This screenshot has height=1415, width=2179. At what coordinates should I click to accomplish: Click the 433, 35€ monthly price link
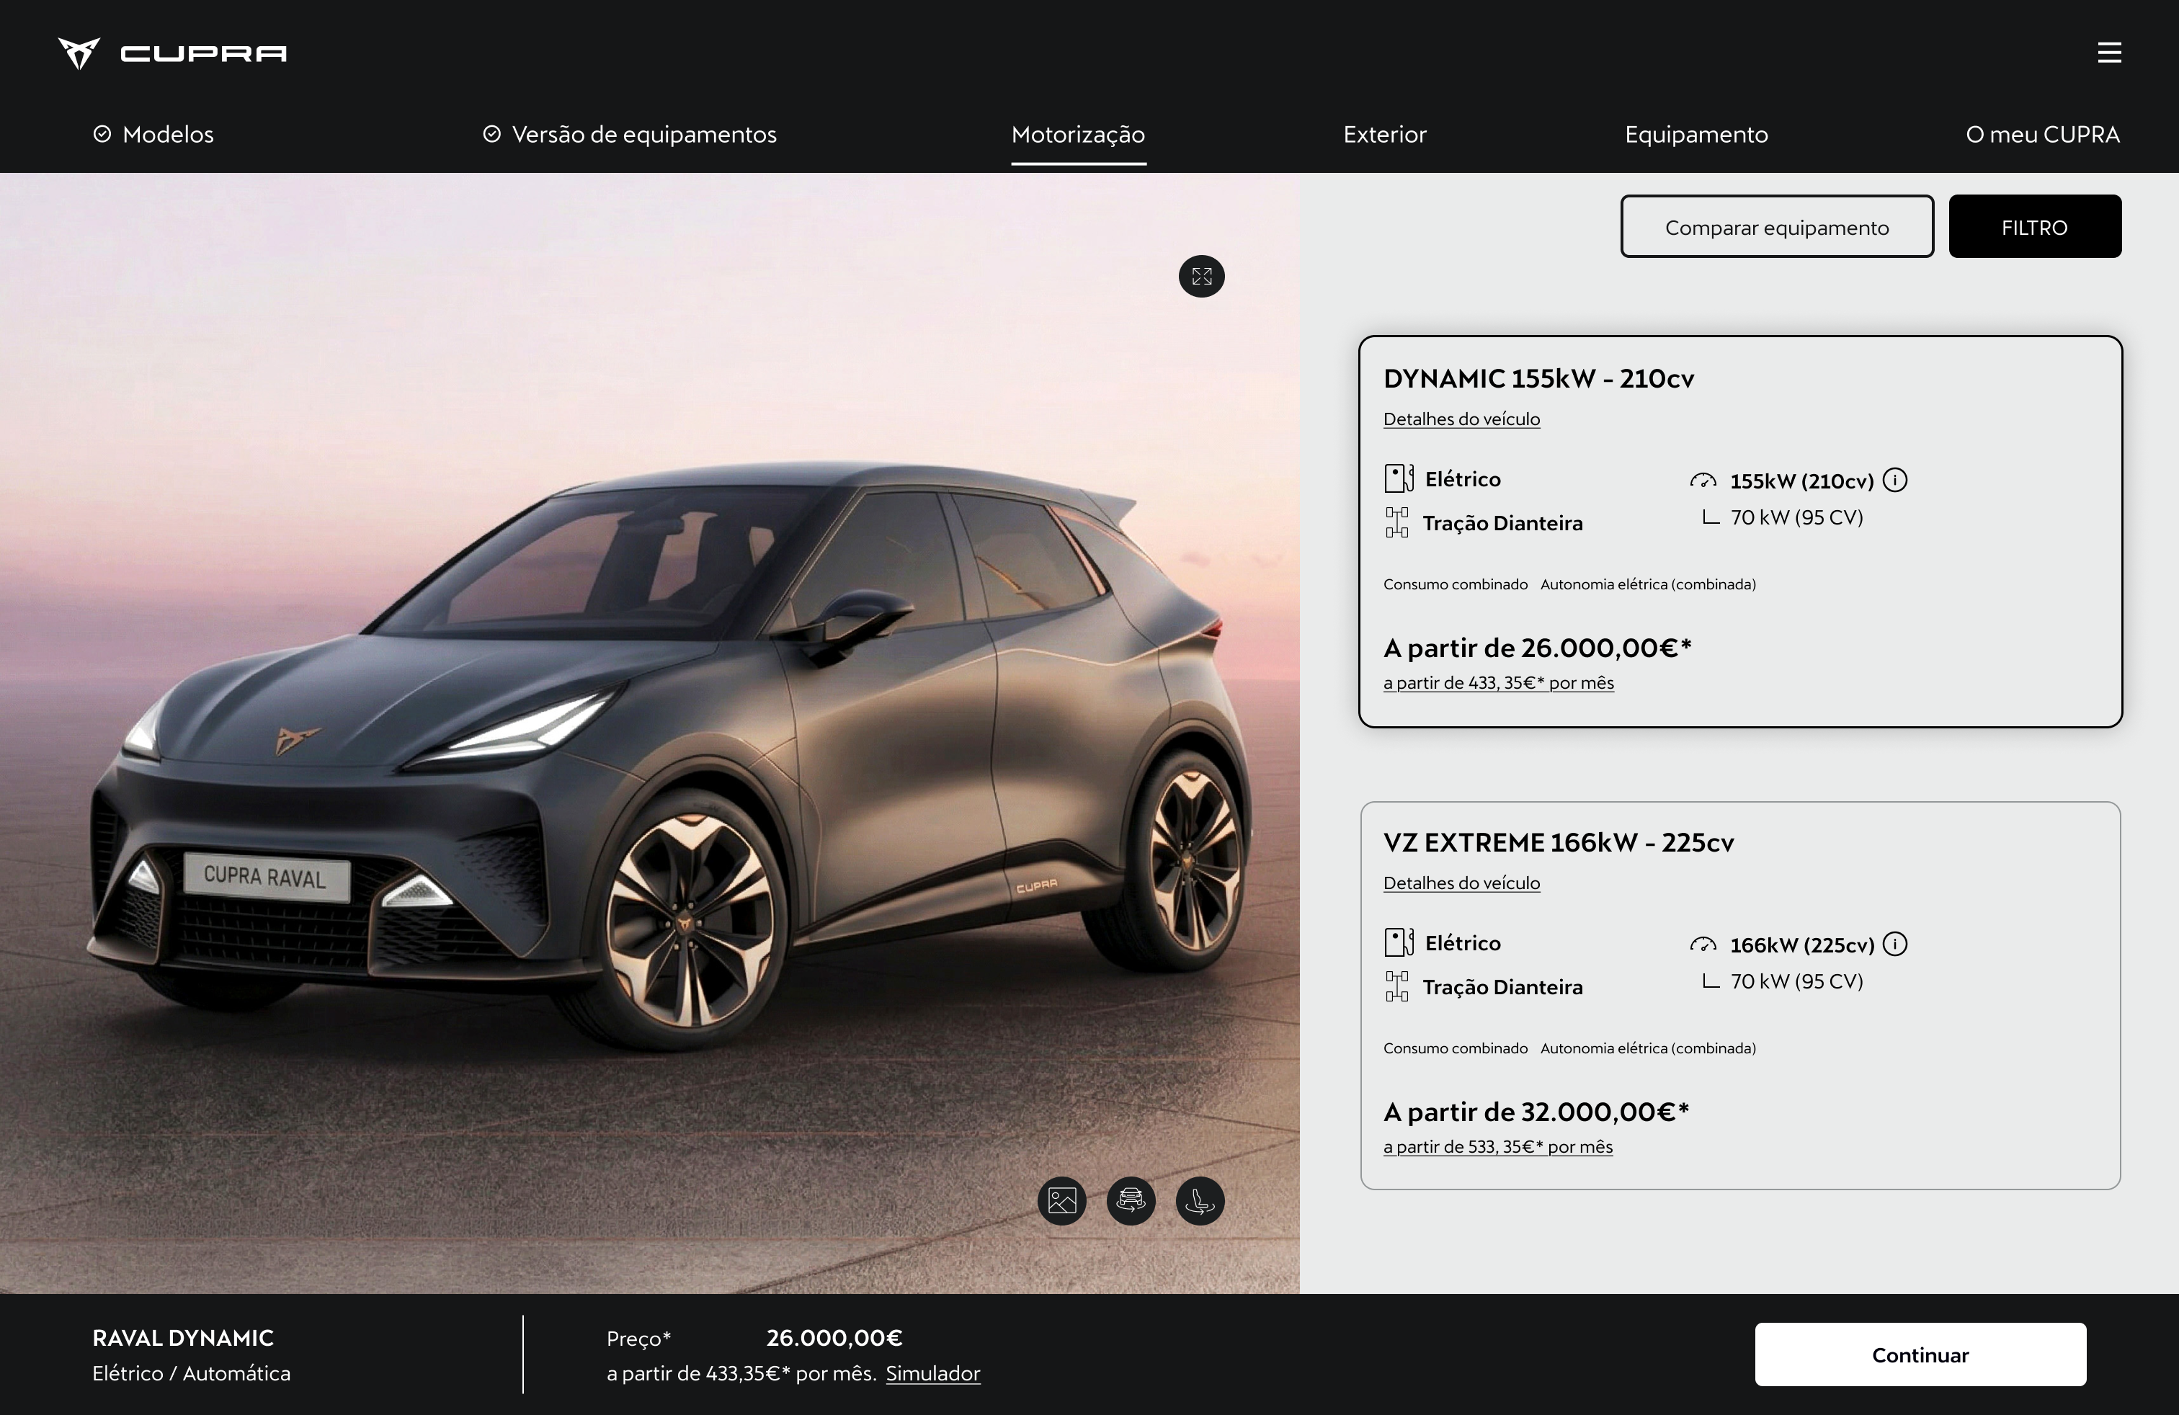click(1499, 683)
